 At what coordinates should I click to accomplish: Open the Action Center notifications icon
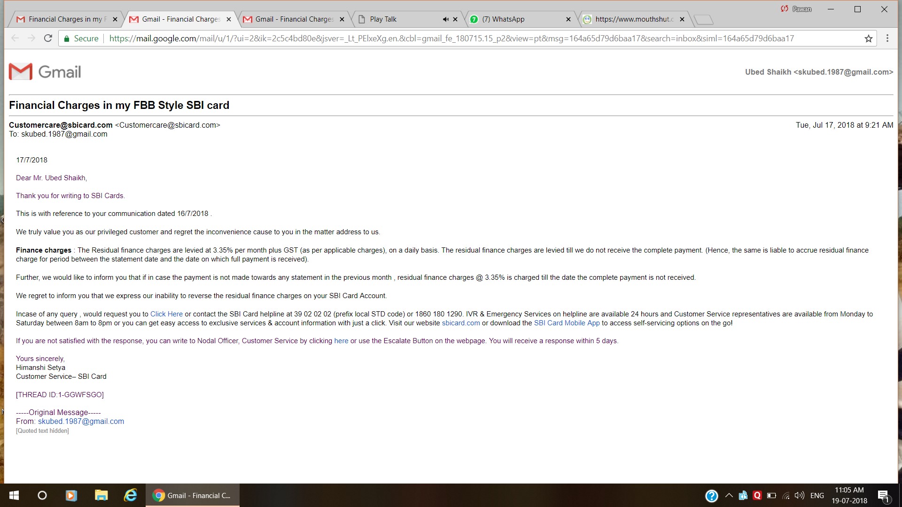(x=883, y=496)
